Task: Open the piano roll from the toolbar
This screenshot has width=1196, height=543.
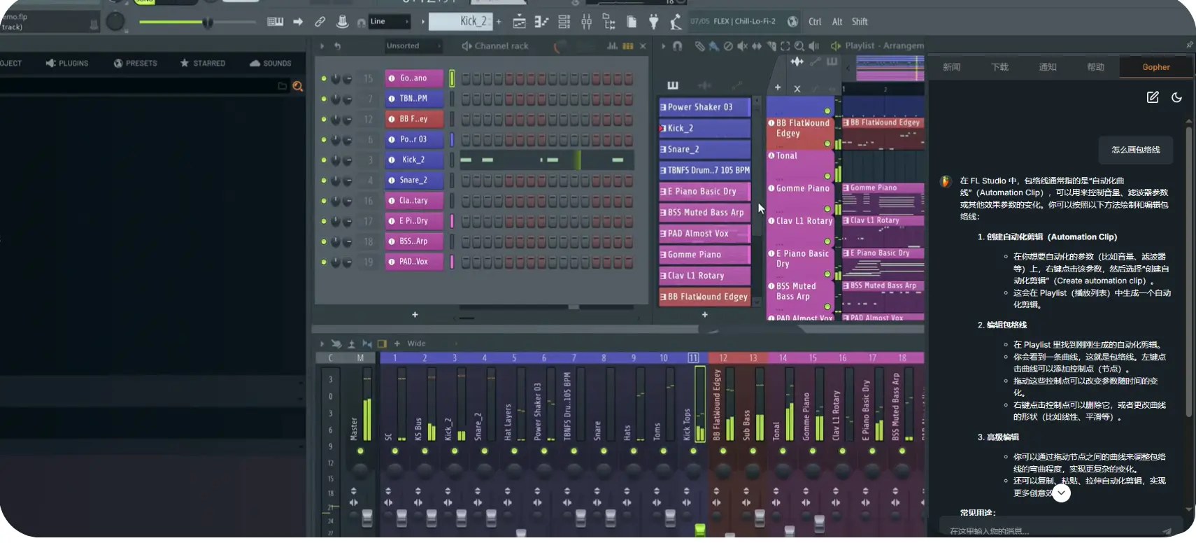Action: point(542,22)
